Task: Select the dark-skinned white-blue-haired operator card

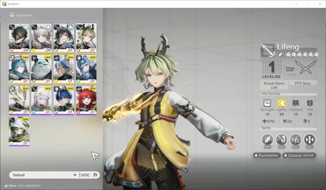Action: pyautogui.click(x=64, y=69)
